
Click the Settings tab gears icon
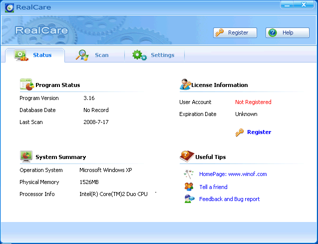(139, 55)
